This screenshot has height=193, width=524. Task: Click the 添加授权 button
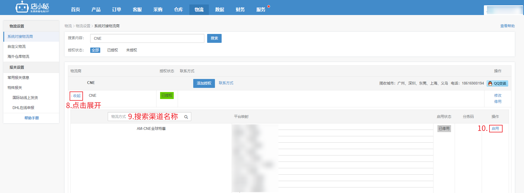[204, 83]
